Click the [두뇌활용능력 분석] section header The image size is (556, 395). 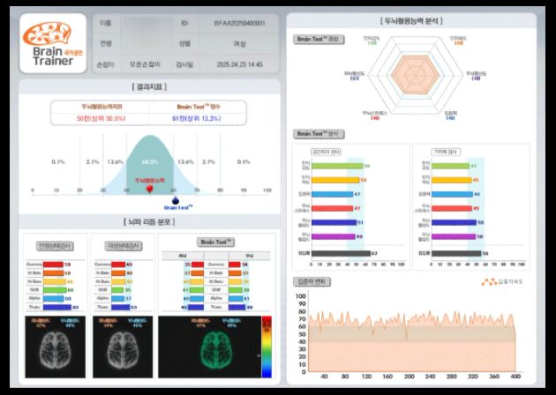pyautogui.click(x=411, y=21)
